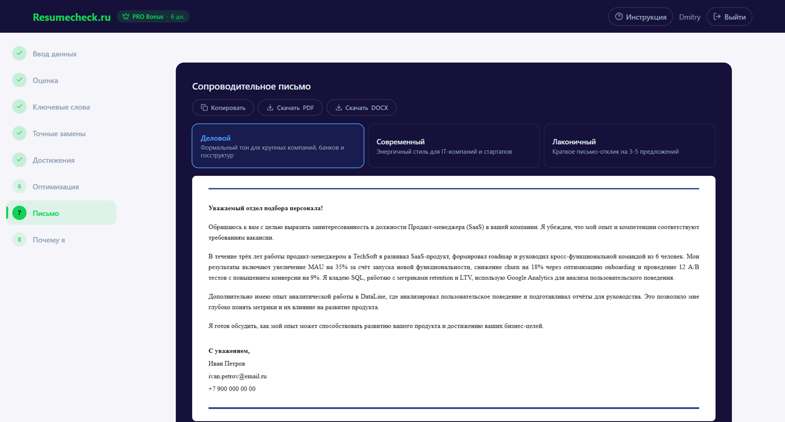Click the Resumecheck.ru logo
The width and height of the screenshot is (785, 422).
(72, 16)
